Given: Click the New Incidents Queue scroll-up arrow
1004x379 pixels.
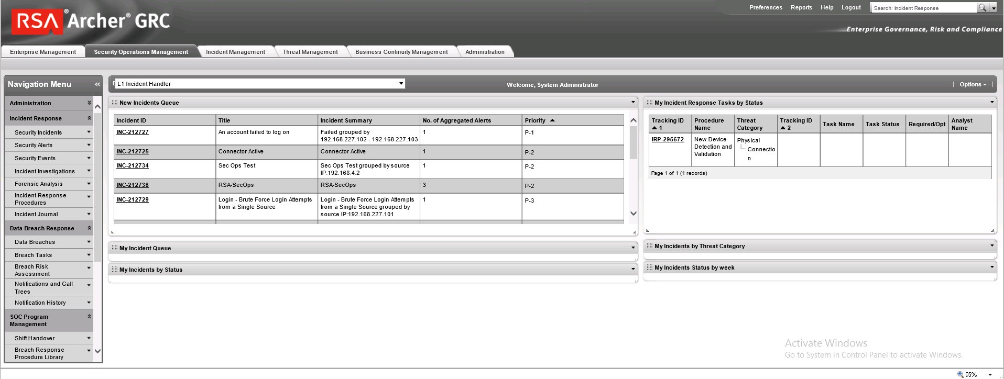Looking at the screenshot, I should tap(633, 120).
